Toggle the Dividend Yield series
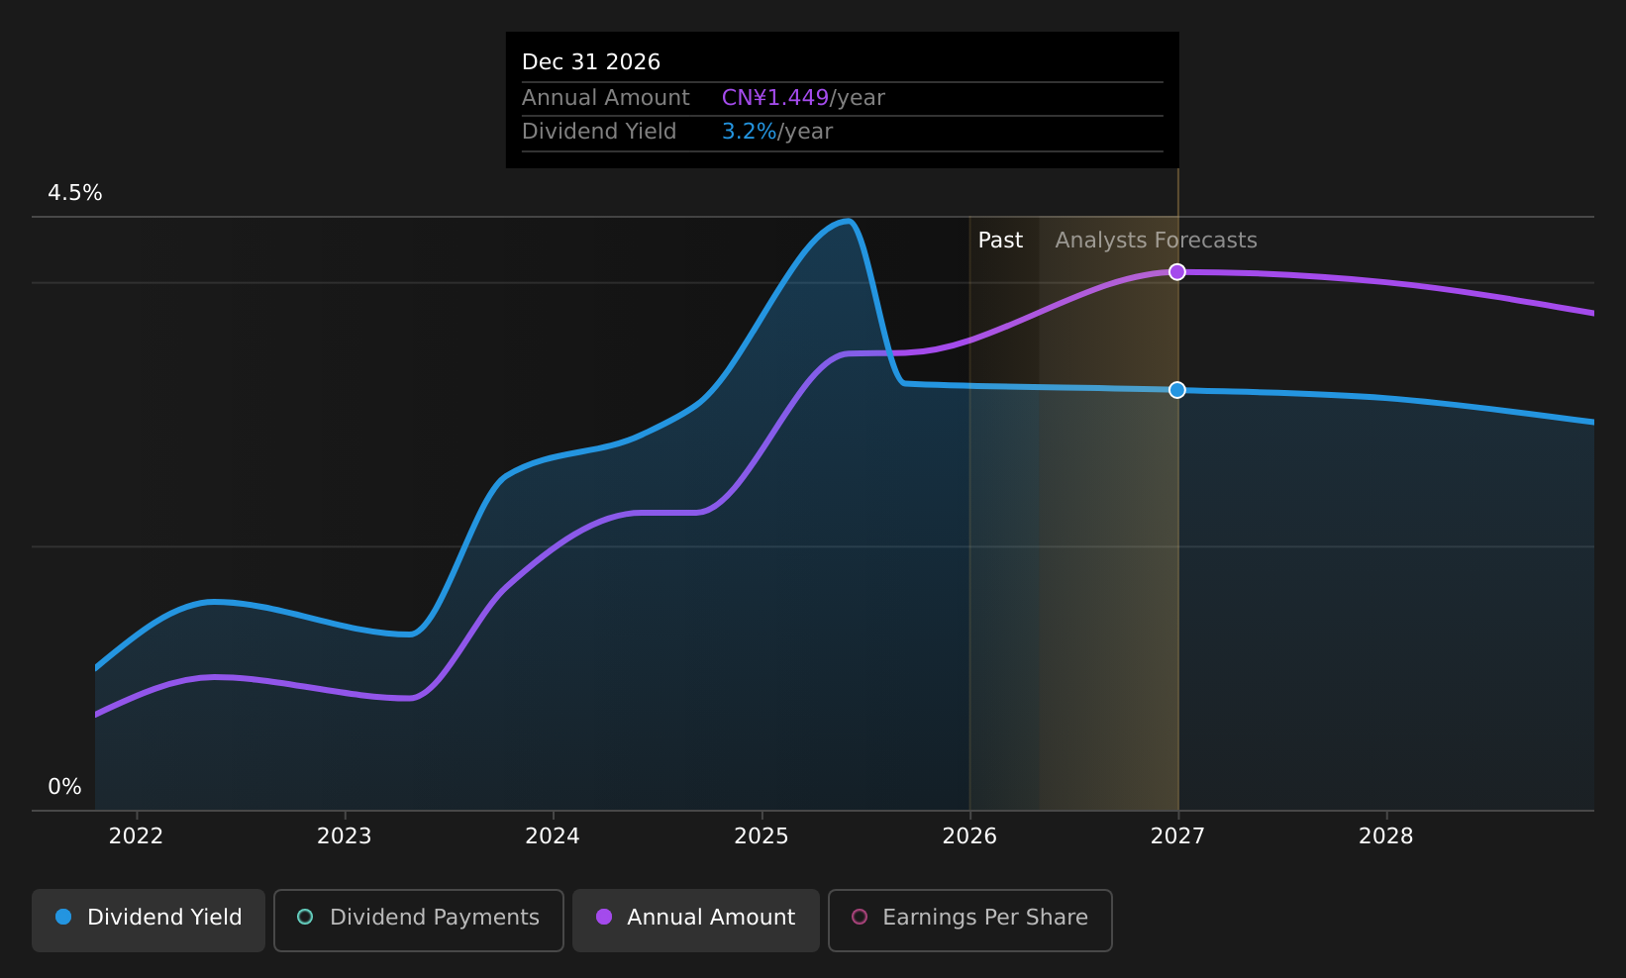Screen dimensions: 1626x978 point(149,920)
